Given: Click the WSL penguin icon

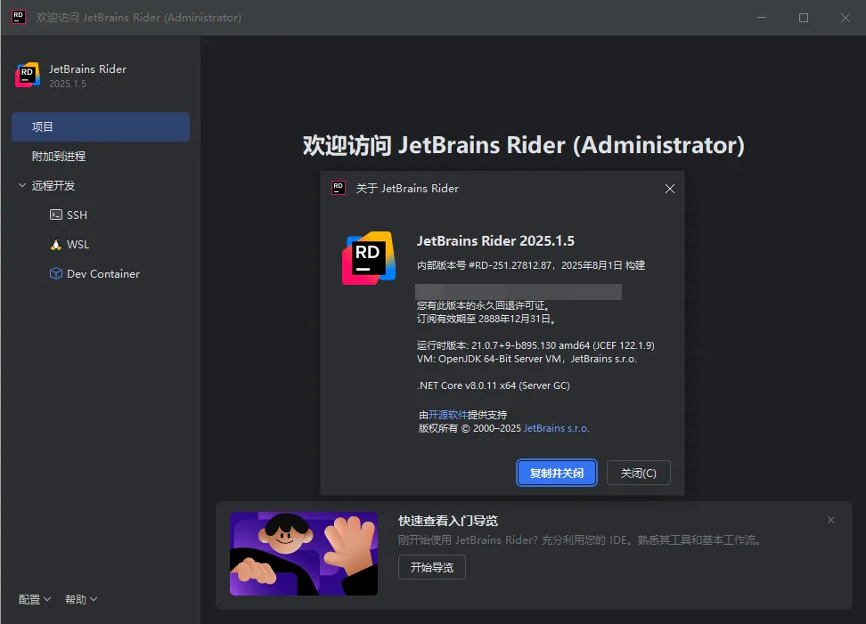Looking at the screenshot, I should pyautogui.click(x=56, y=245).
